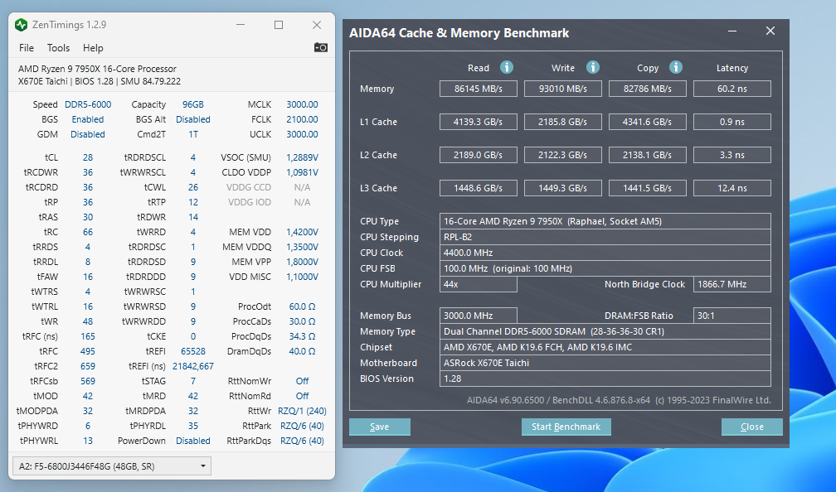This screenshot has width=836, height=492.
Task: Close AIDA64 window via title bar X
Action: coord(770,31)
